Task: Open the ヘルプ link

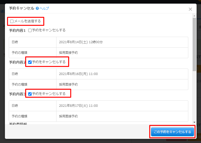Action: click(x=44, y=9)
